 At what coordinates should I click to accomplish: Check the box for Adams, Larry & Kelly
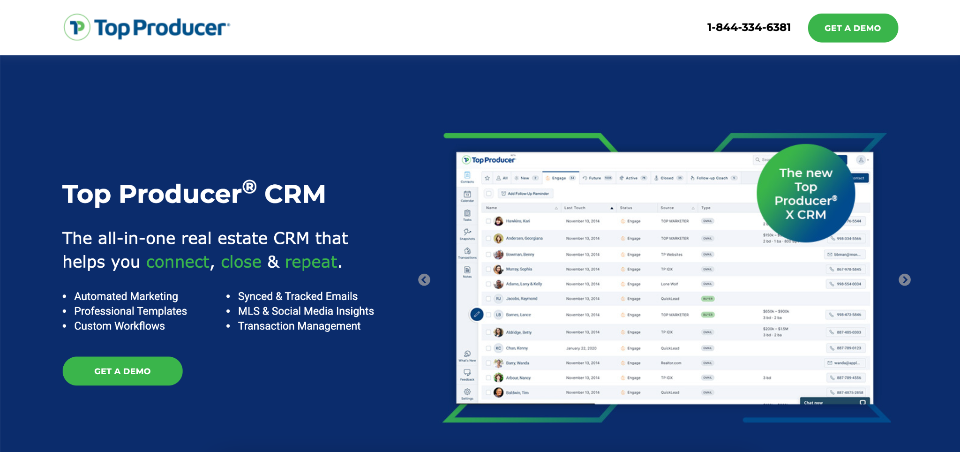(488, 284)
